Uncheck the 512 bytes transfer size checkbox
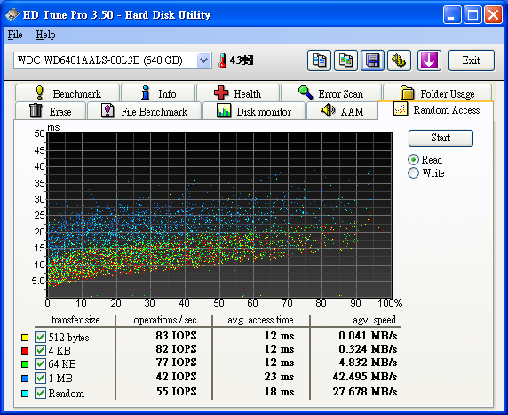The height and width of the screenshot is (415, 508). (40, 337)
